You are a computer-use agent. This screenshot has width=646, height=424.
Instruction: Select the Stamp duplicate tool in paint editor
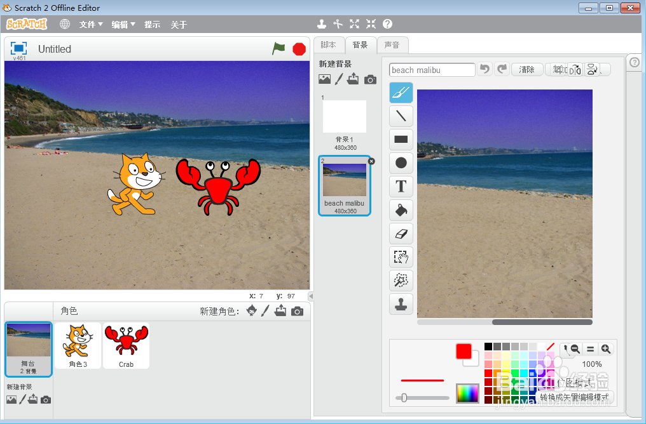pyautogui.click(x=401, y=304)
